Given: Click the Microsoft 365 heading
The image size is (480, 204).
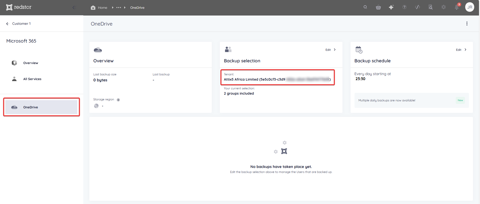Looking at the screenshot, I should click(21, 41).
